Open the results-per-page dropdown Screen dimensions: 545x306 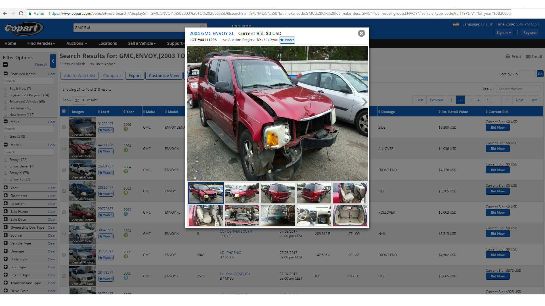[x=79, y=100]
